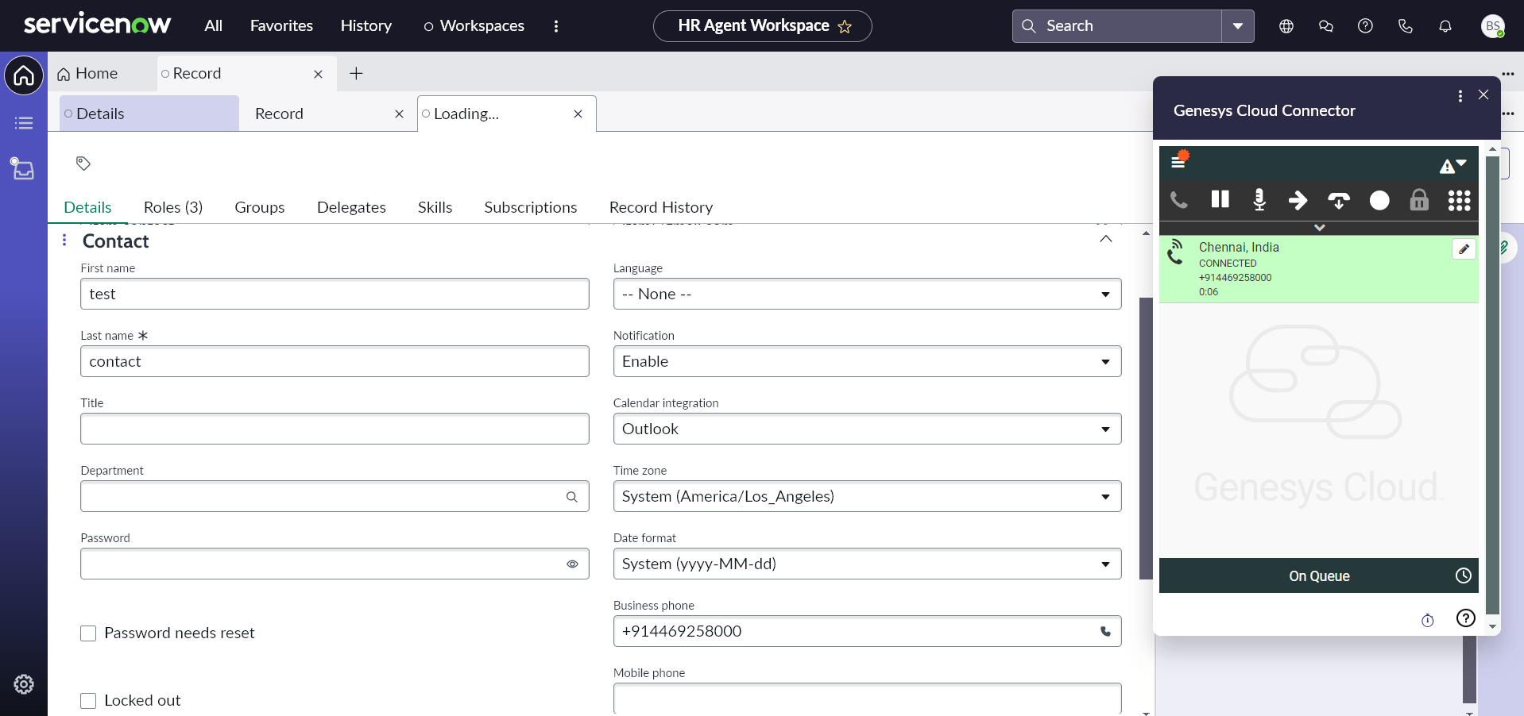This screenshot has width=1524, height=716.
Task: End the call with the disconnect icon
Action: [1339, 201]
